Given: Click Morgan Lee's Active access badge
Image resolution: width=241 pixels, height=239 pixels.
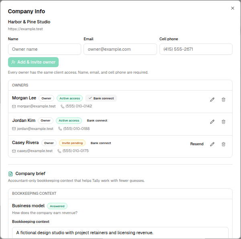Looking at the screenshot, I should pyautogui.click(x=69, y=98).
